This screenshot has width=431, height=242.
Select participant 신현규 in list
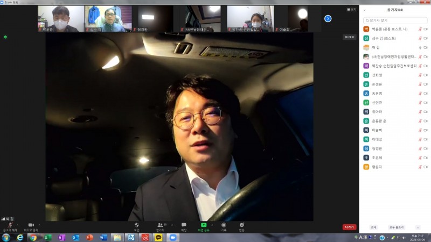(395, 103)
